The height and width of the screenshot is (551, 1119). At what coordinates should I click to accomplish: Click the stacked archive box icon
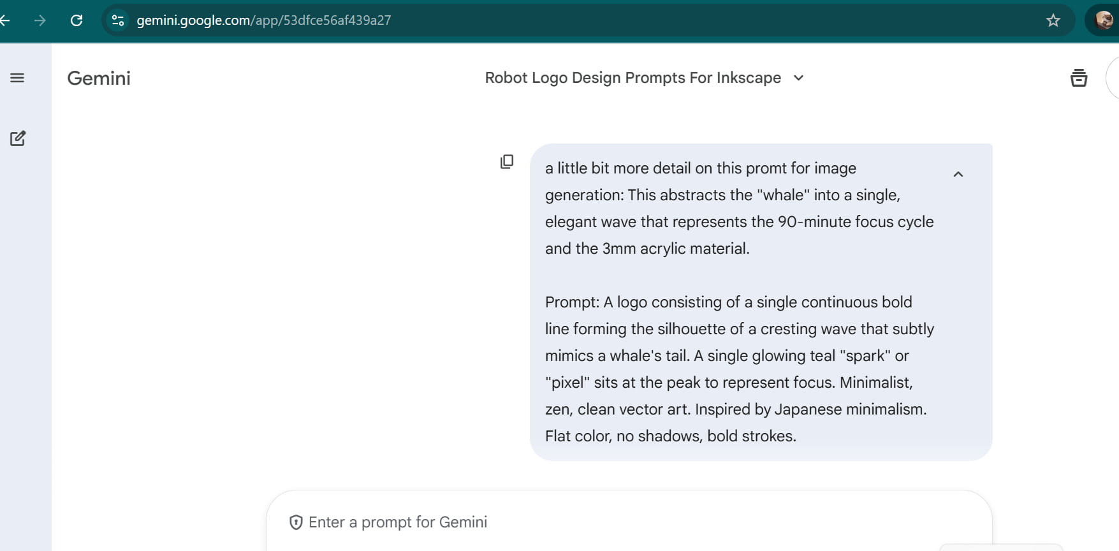(1079, 78)
